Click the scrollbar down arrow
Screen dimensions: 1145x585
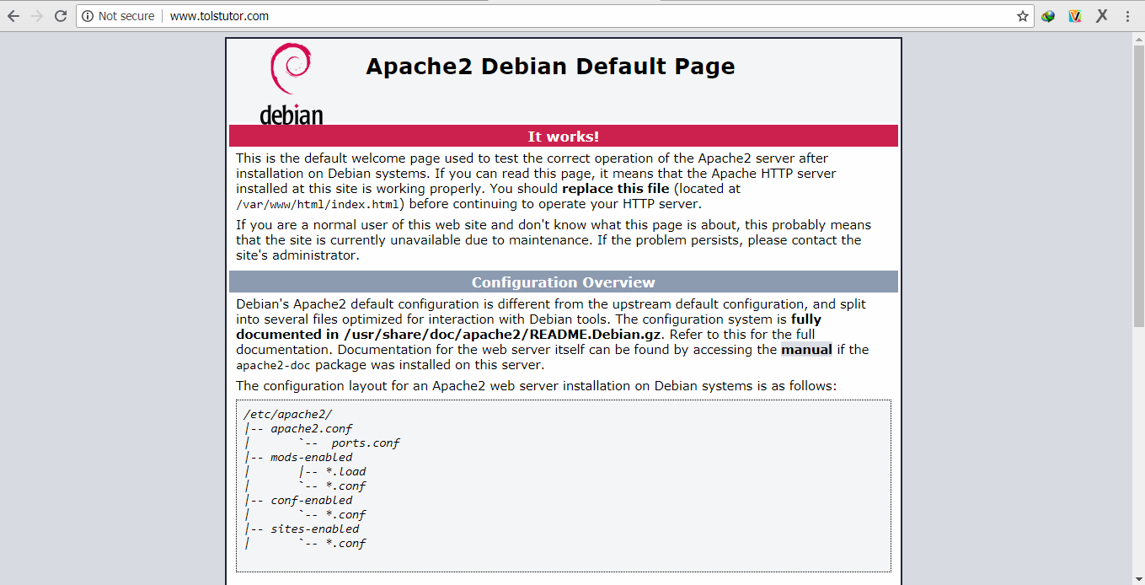[x=1138, y=578]
